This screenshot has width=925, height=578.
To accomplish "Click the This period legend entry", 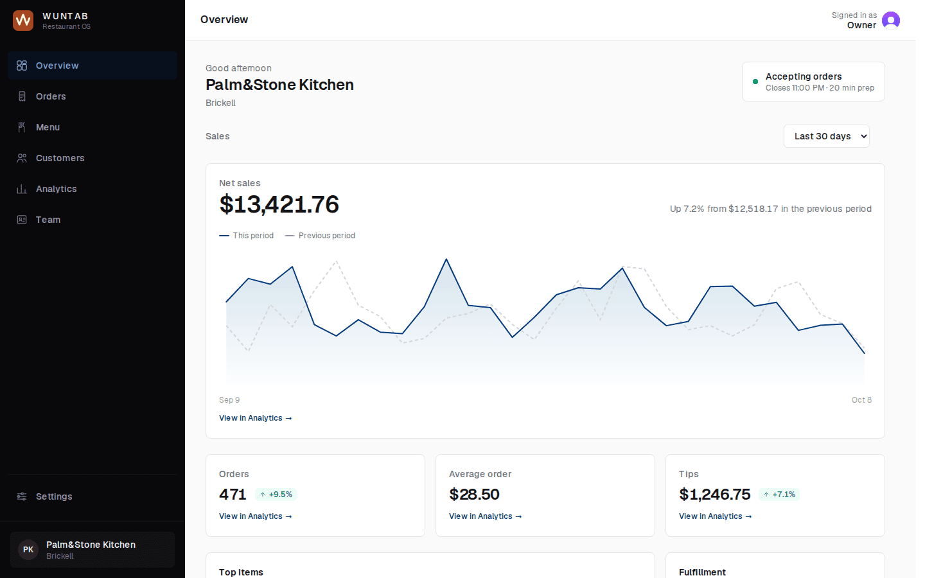I will 247,236.
